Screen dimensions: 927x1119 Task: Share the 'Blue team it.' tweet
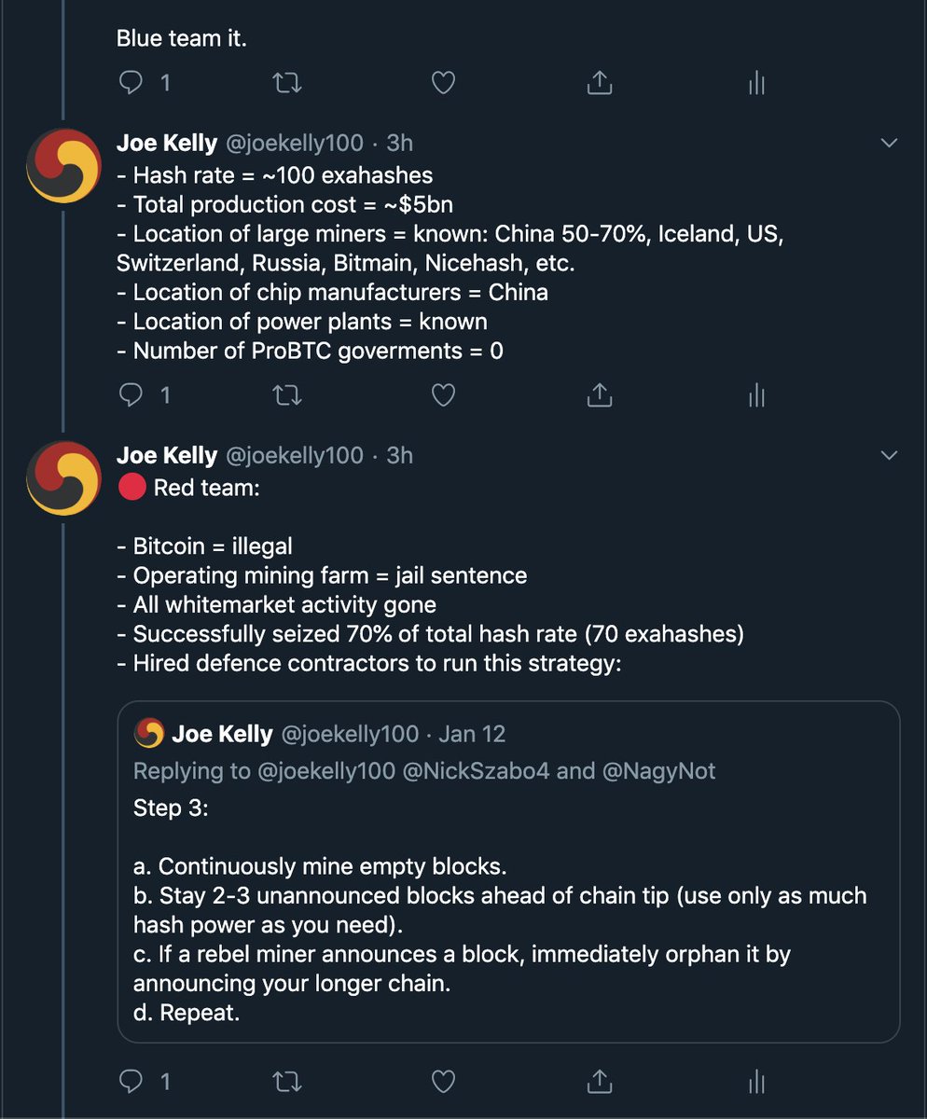click(x=599, y=84)
